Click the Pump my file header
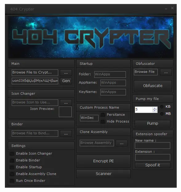181x192 pixels. [153, 99]
